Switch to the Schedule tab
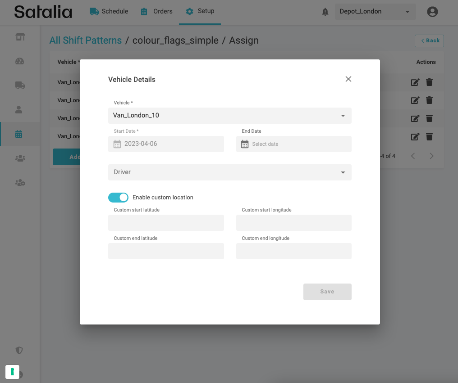Image resolution: width=458 pixels, height=383 pixels. pos(109,11)
